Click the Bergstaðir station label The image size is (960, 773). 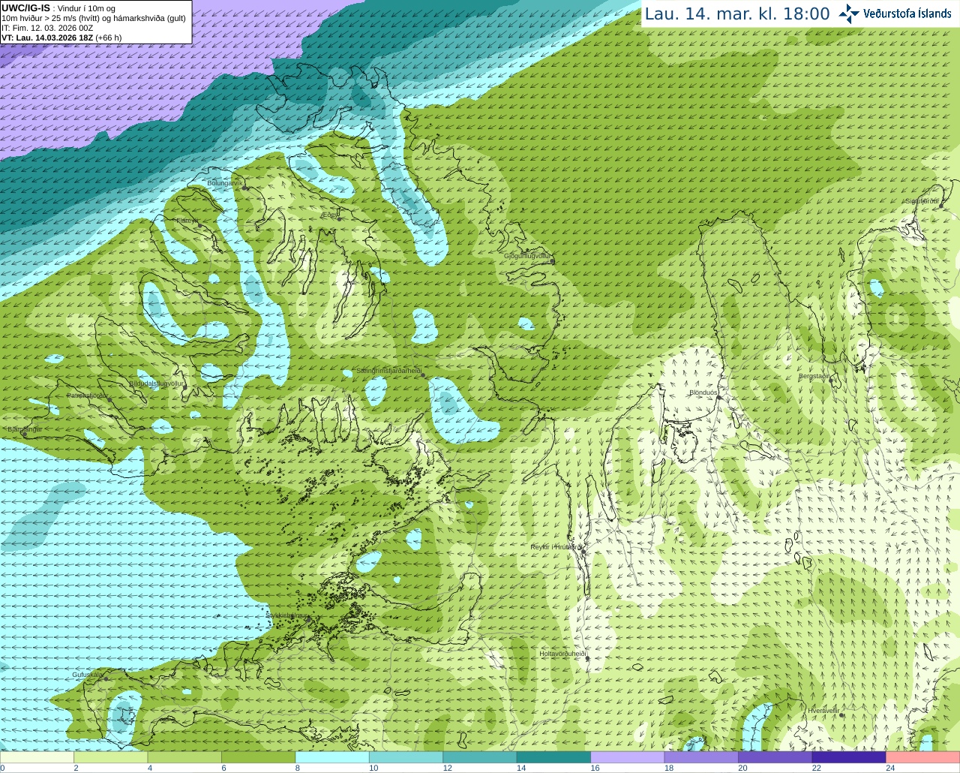(x=814, y=376)
